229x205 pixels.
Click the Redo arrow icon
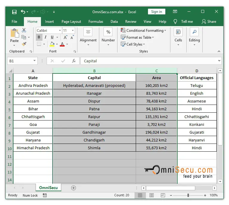pyautogui.click(x=33, y=12)
